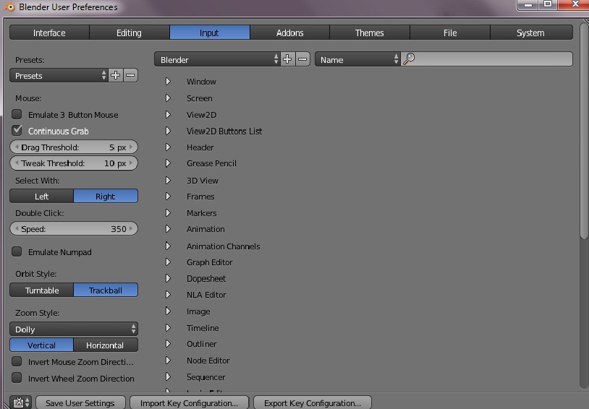Open the Presets dropdown
Screen dimensions: 589x409
tap(59, 75)
